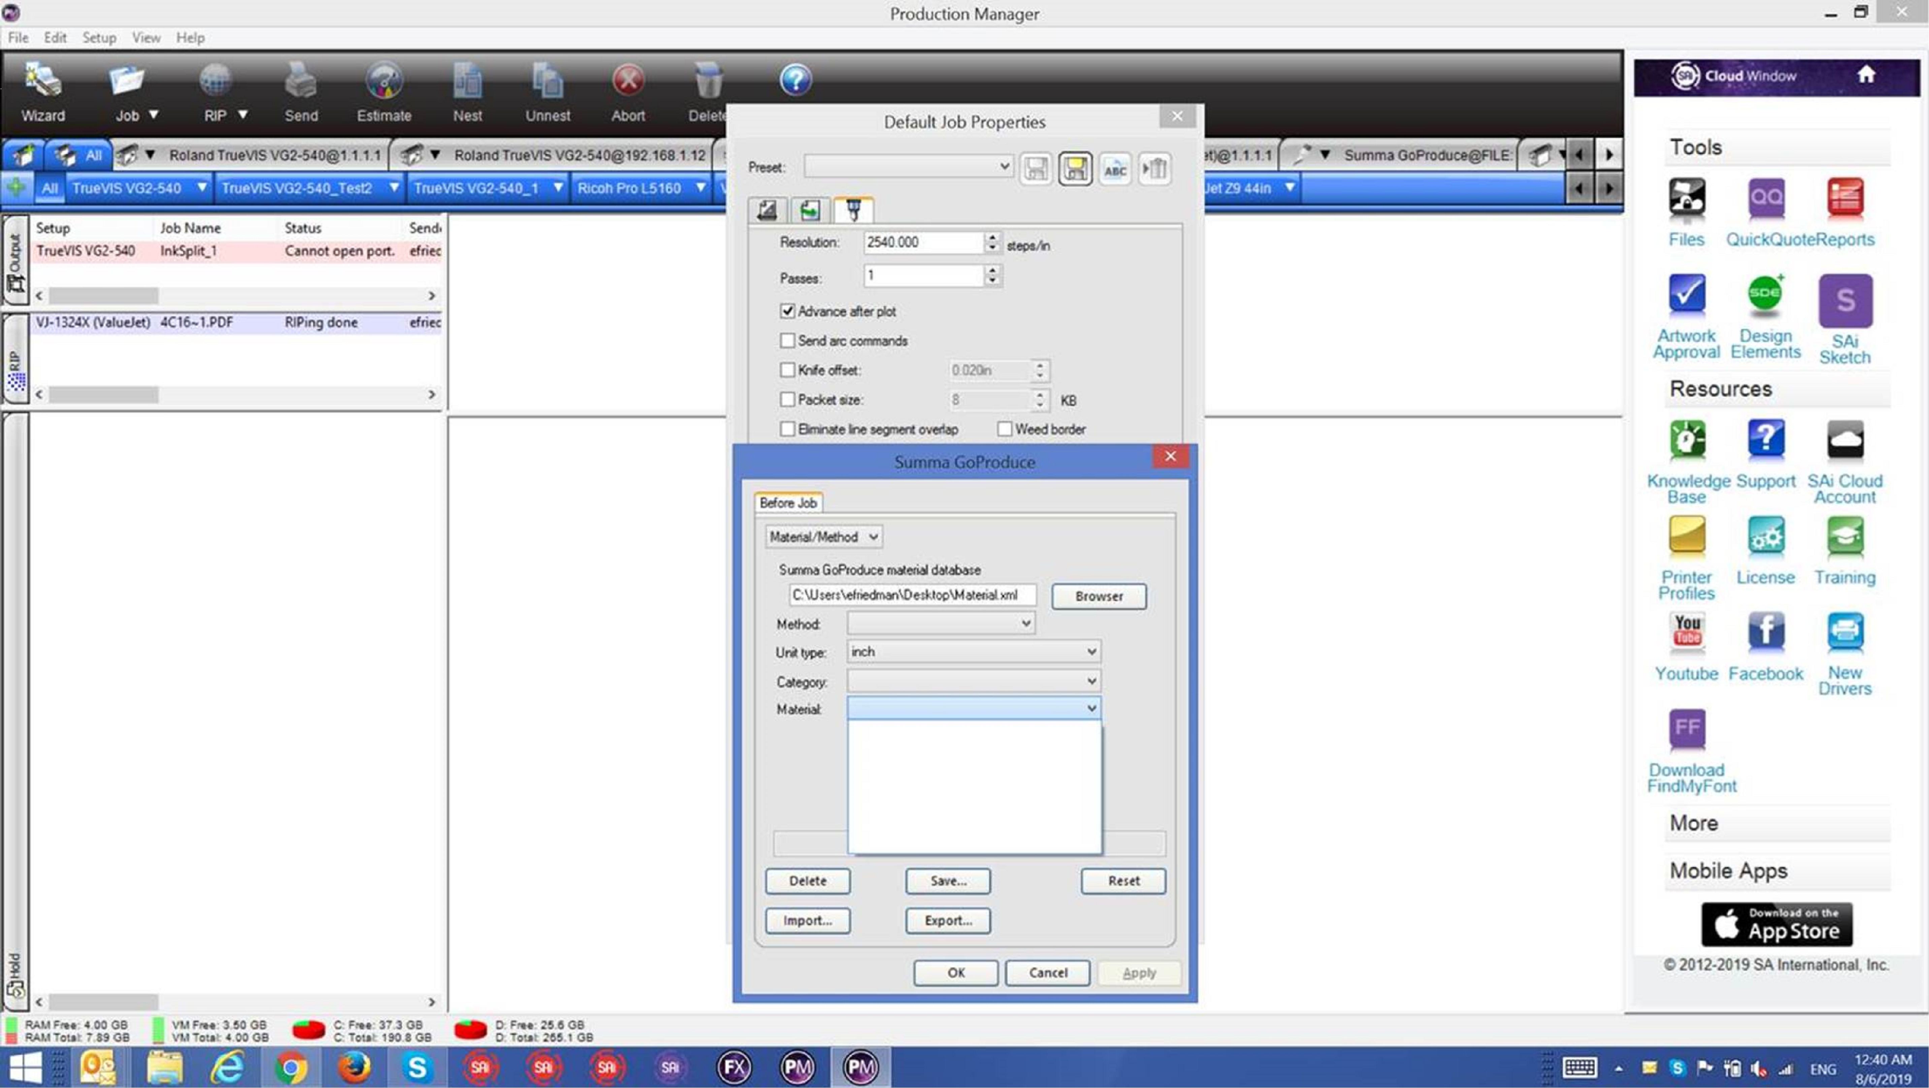The width and height of the screenshot is (1929, 1088).
Task: Increase the Passes stepper value
Action: (x=992, y=270)
